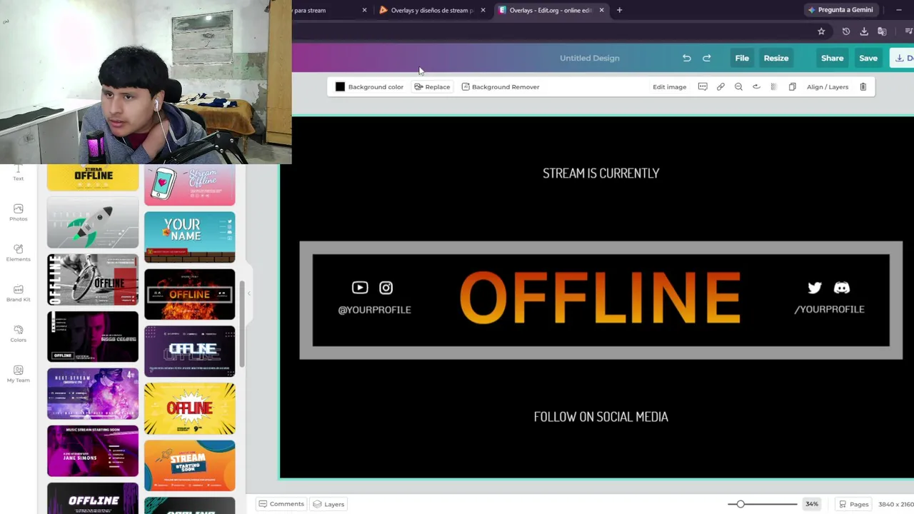
Task: Open the Elements sidebar panel
Action: pos(18,253)
